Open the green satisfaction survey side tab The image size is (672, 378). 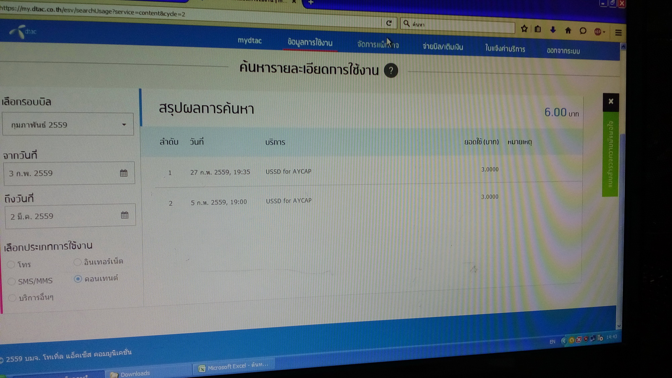pyautogui.click(x=610, y=155)
